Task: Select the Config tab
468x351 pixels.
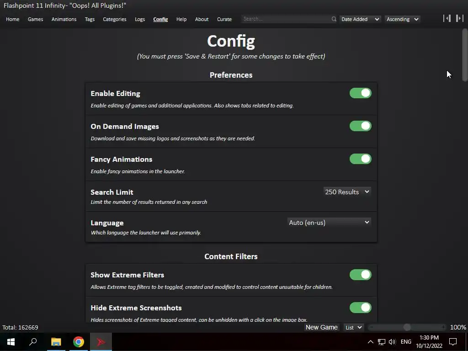Action: click(160, 19)
